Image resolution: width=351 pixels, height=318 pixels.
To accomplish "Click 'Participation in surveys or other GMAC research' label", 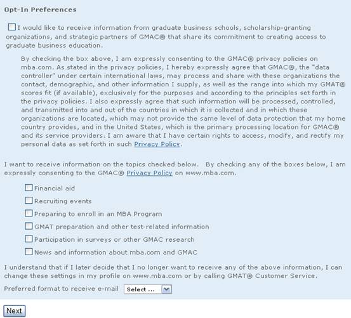I will coord(114,239).
